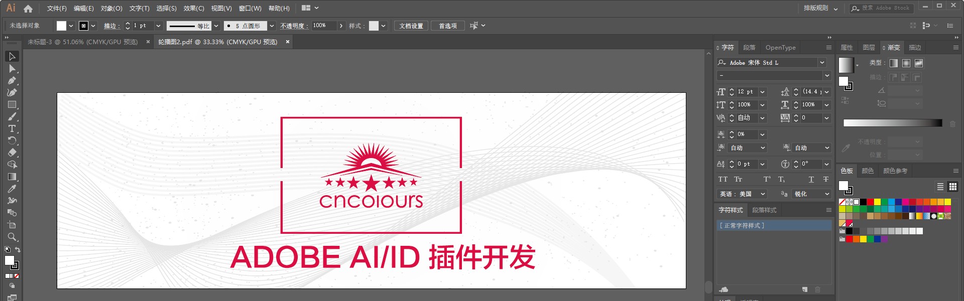Close the 轮播图2.pdf document tab
964x301 pixels.
tap(288, 42)
